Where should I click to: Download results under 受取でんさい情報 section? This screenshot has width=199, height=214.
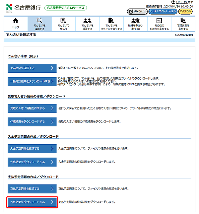[32, 121]
